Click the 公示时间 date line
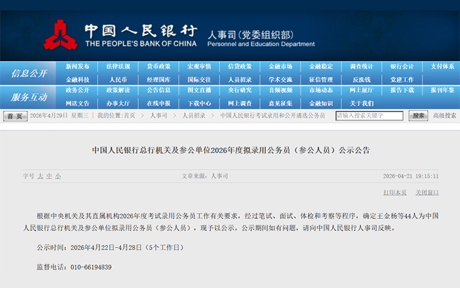The width and height of the screenshot is (460, 288). click(x=110, y=248)
